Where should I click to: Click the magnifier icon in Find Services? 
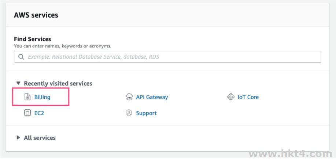[x=21, y=57]
